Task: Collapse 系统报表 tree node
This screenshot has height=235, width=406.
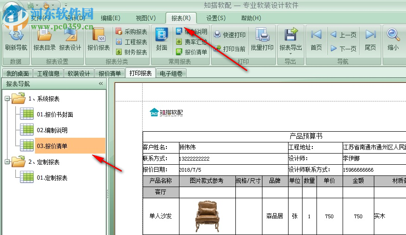Action: tap(7, 99)
